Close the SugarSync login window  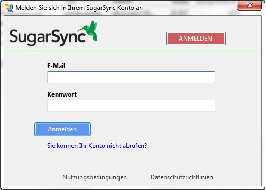pos(249,5)
